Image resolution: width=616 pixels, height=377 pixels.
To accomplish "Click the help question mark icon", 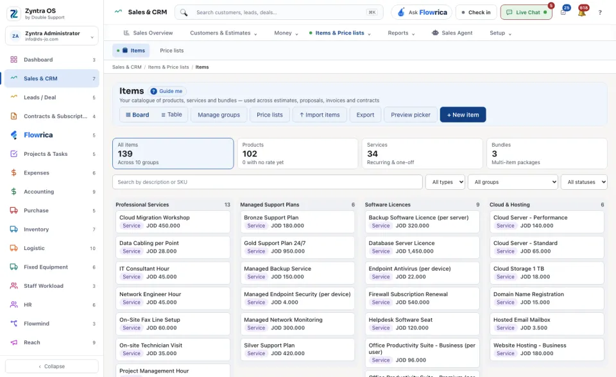I will click(600, 13).
